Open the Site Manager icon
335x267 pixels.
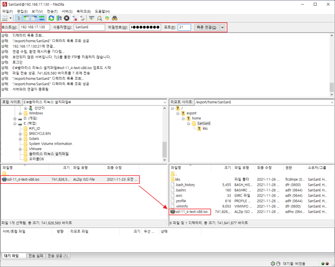[5, 18]
